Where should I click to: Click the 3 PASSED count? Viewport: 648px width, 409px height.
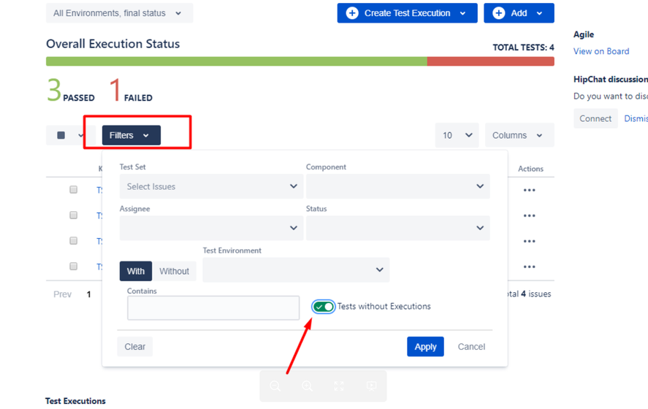click(x=71, y=90)
